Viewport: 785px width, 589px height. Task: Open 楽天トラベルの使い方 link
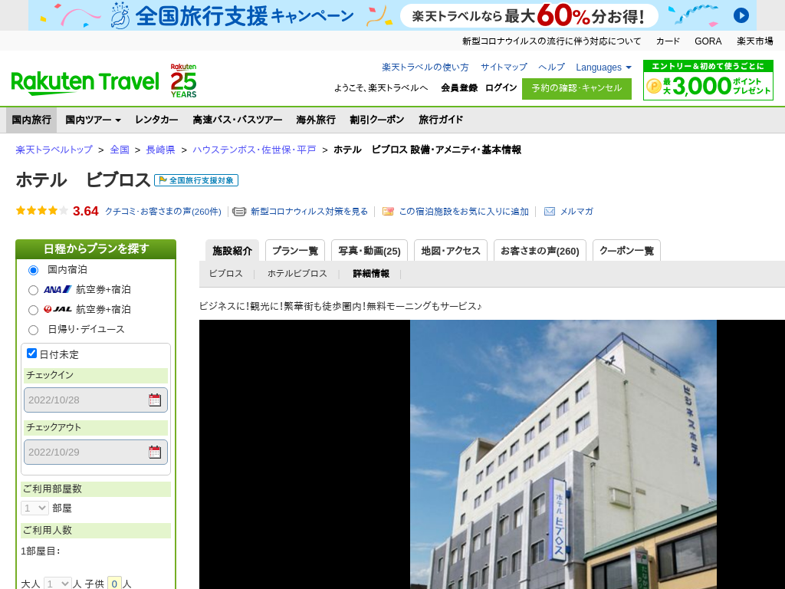point(425,67)
